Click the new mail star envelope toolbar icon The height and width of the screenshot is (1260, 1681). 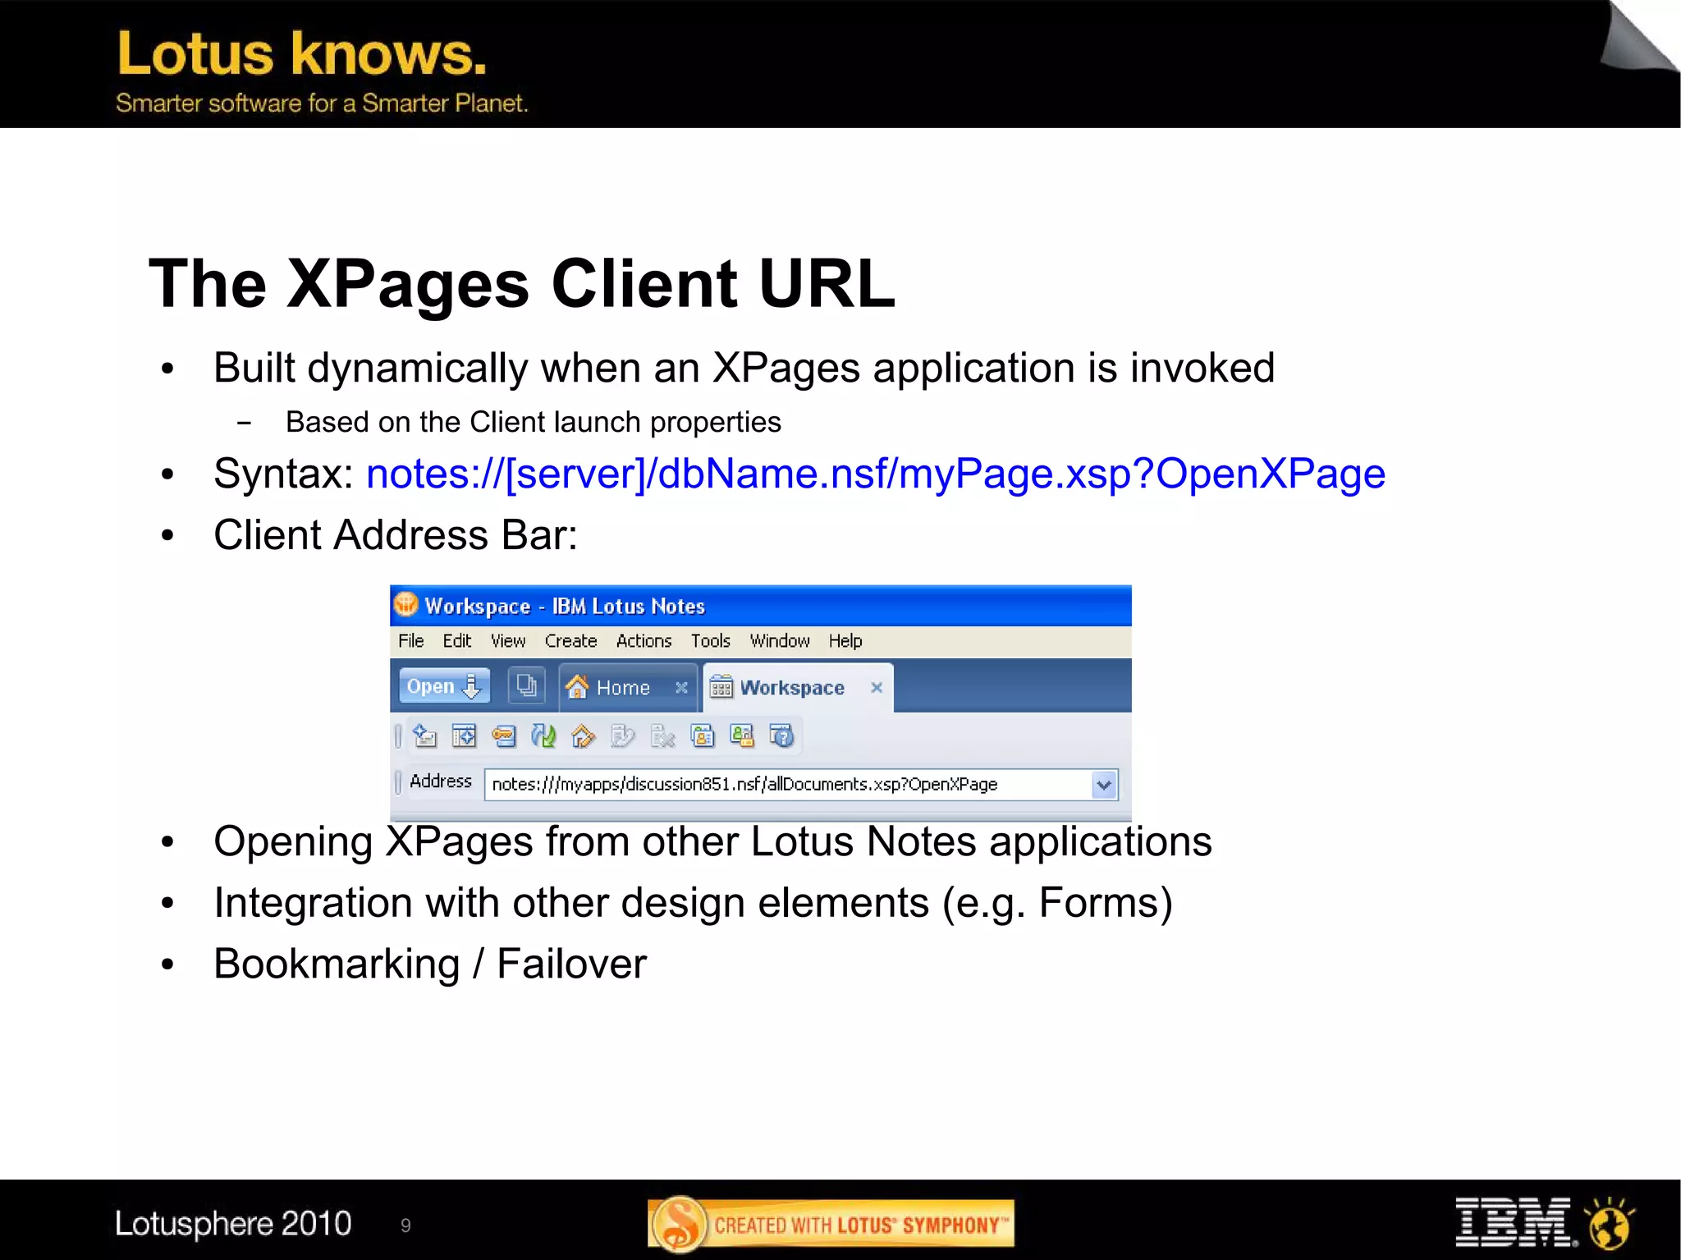pyautogui.click(x=424, y=735)
